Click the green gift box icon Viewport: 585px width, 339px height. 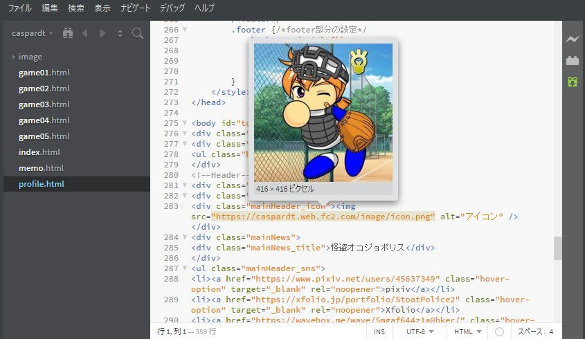coord(573,82)
